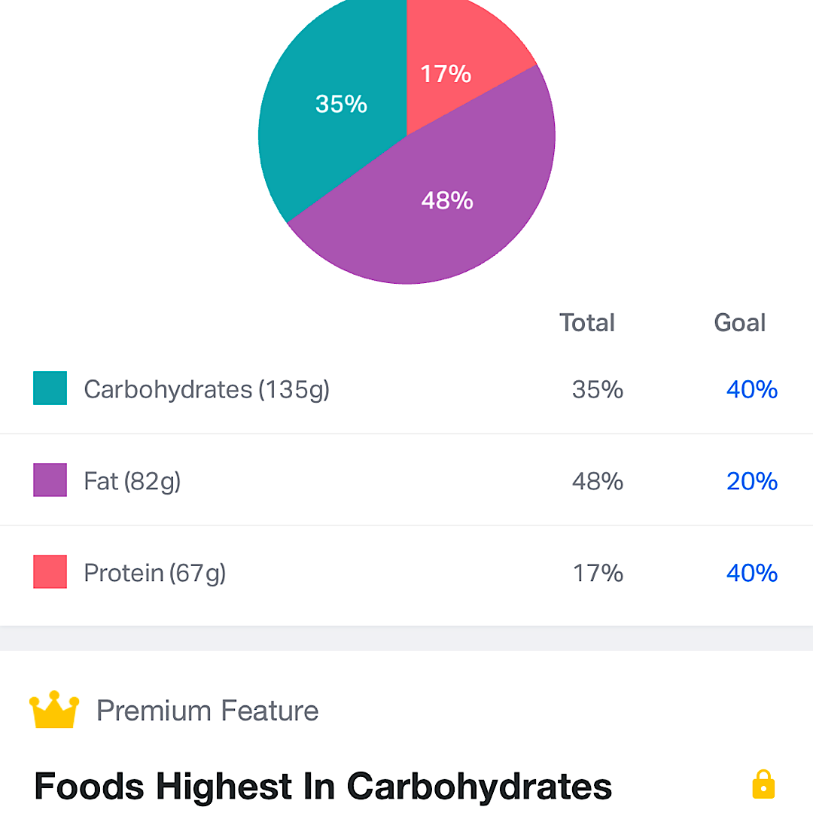The height and width of the screenshot is (813, 813).
Task: Select the red 17% pie slice
Action: [452, 60]
